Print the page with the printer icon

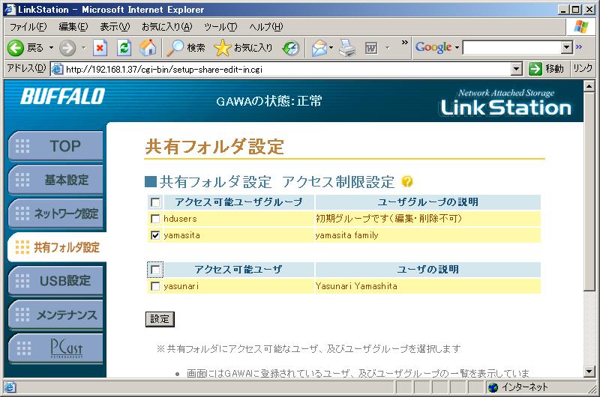coord(347,48)
